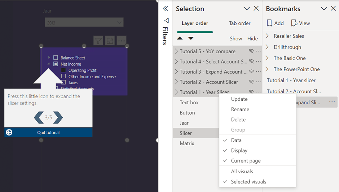
Task: Click the focus mode icon above slicer
Action: click(110, 41)
